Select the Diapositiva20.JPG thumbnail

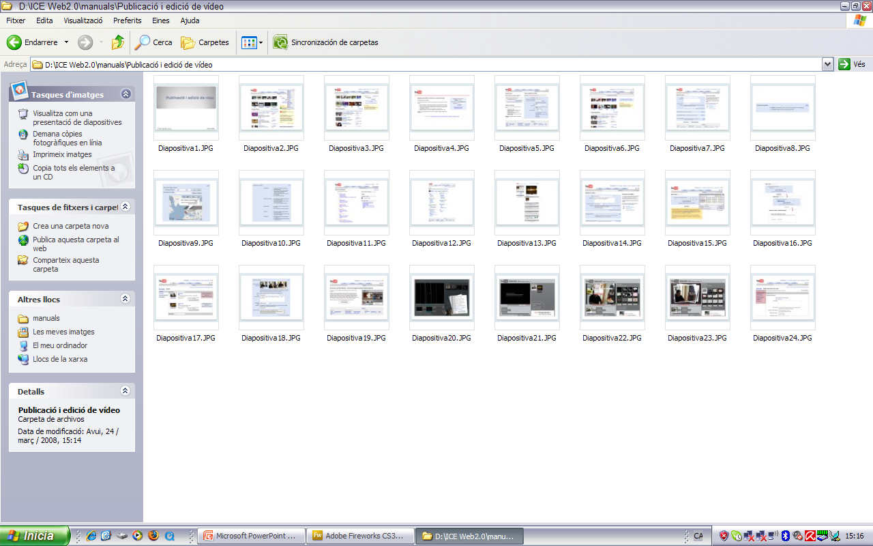point(441,298)
